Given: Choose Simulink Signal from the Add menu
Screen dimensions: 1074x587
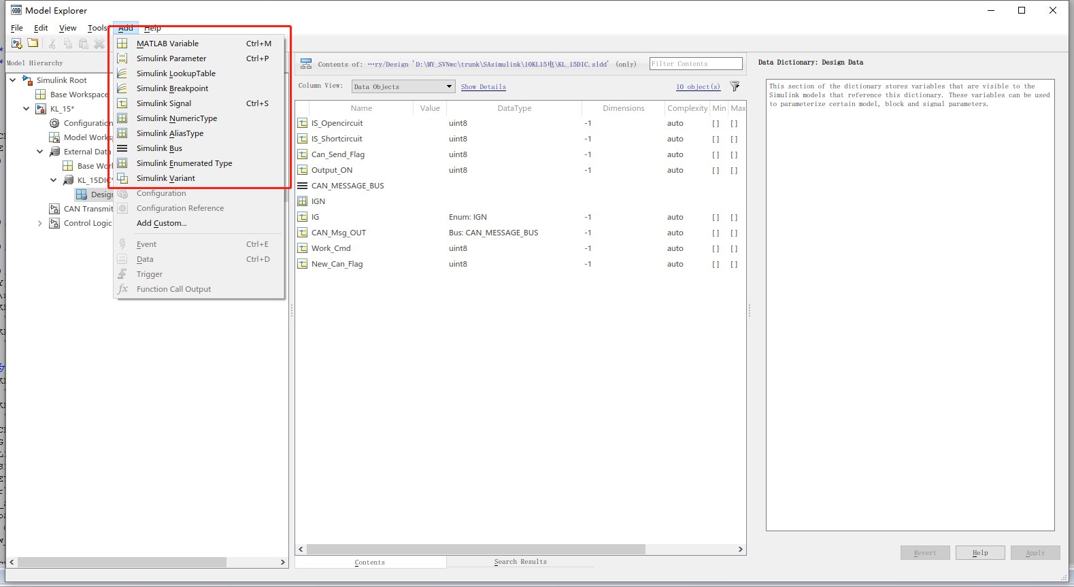Looking at the screenshot, I should pyautogui.click(x=199, y=103).
